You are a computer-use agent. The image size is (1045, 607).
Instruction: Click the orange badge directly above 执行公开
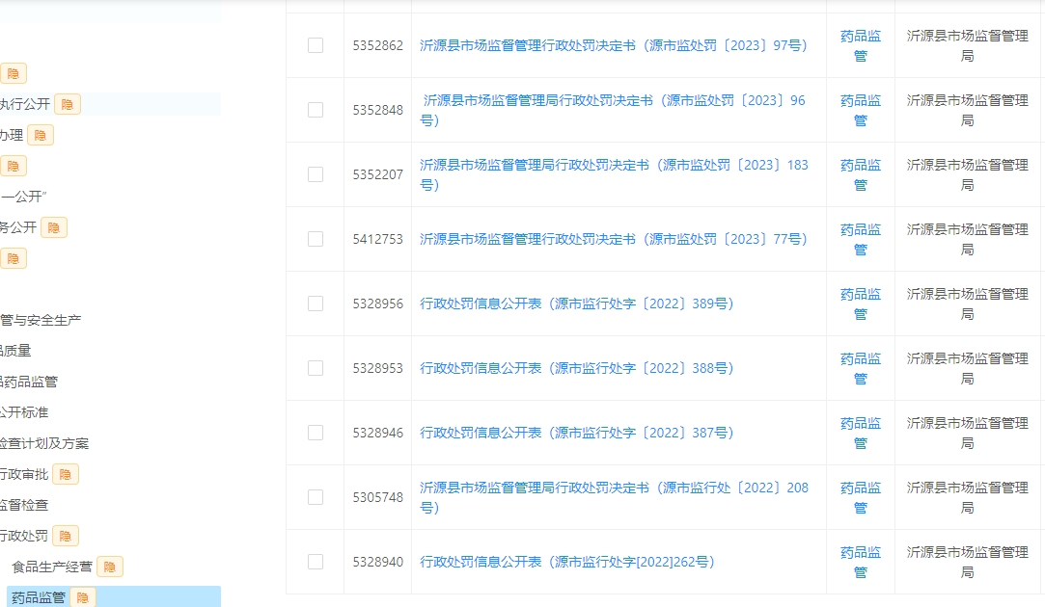pyautogui.click(x=13, y=73)
